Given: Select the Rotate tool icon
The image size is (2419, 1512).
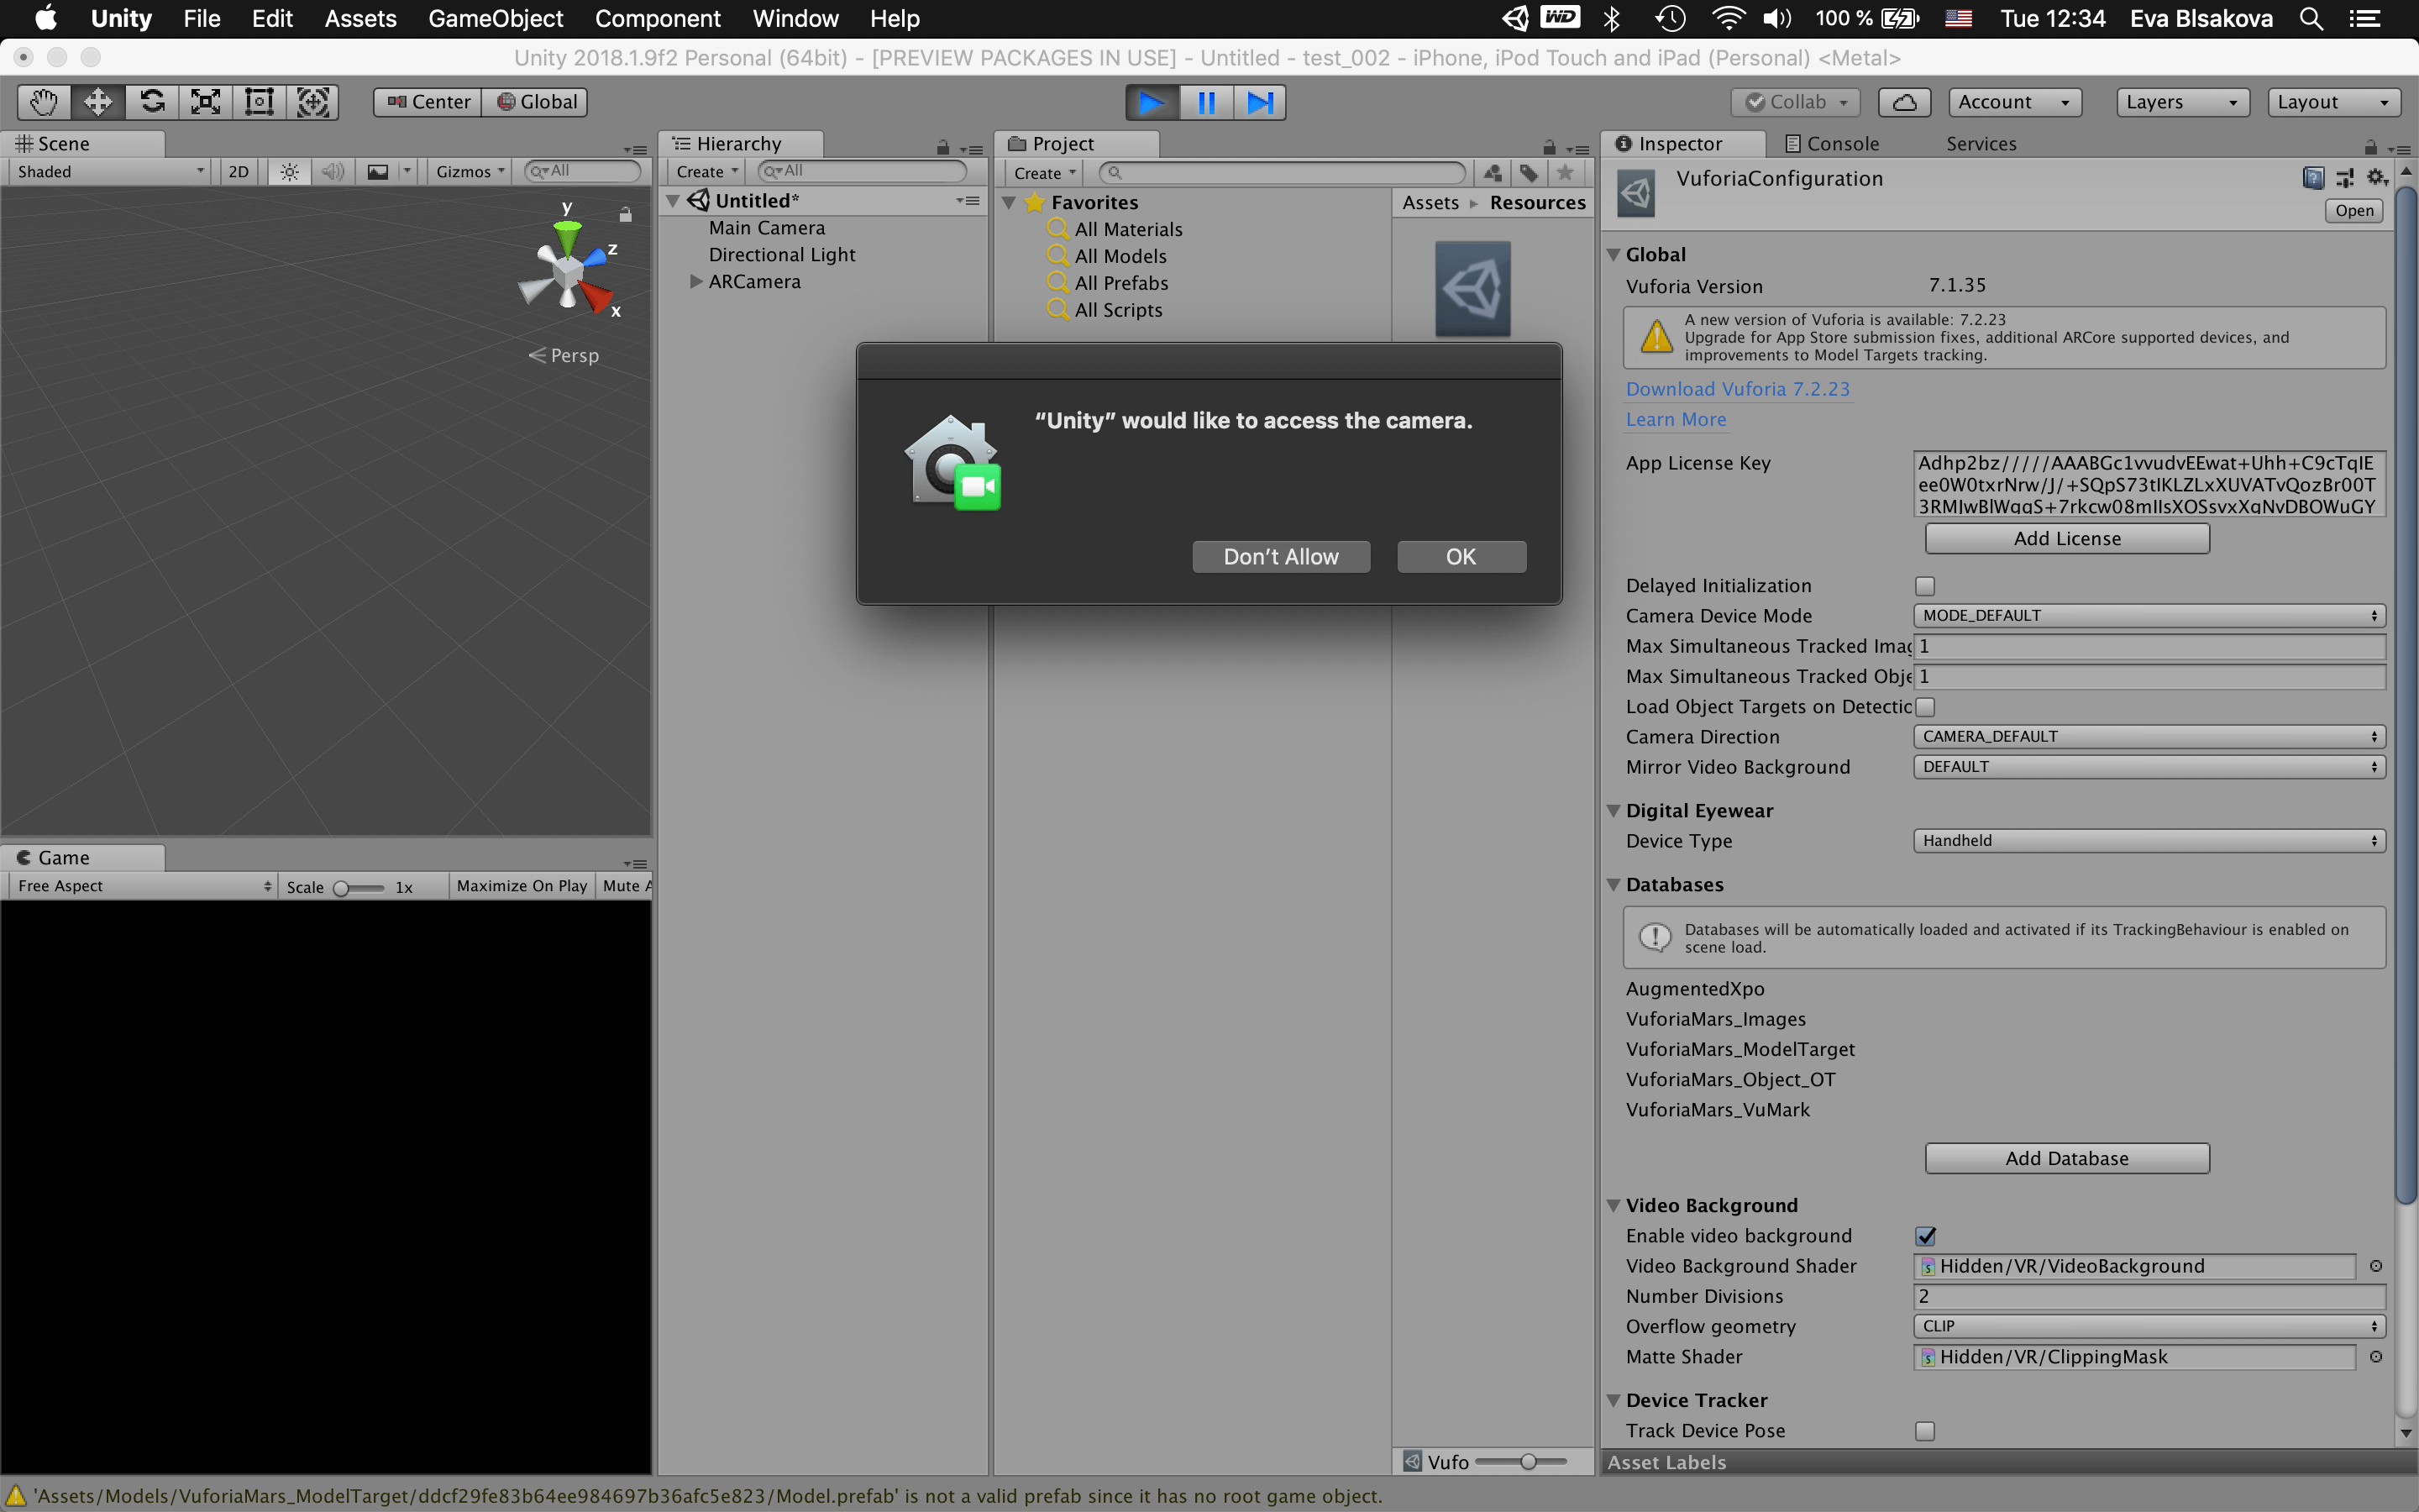Looking at the screenshot, I should [152, 102].
